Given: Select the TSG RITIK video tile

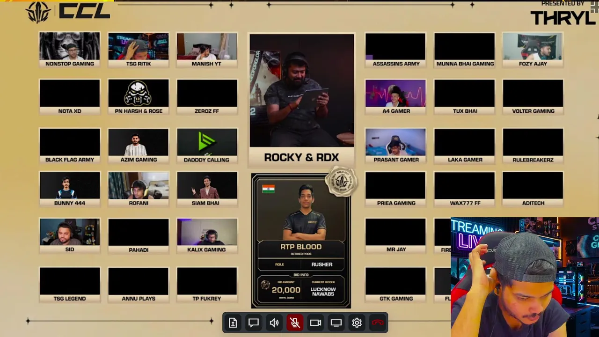Looking at the screenshot, I should pyautogui.click(x=139, y=50).
